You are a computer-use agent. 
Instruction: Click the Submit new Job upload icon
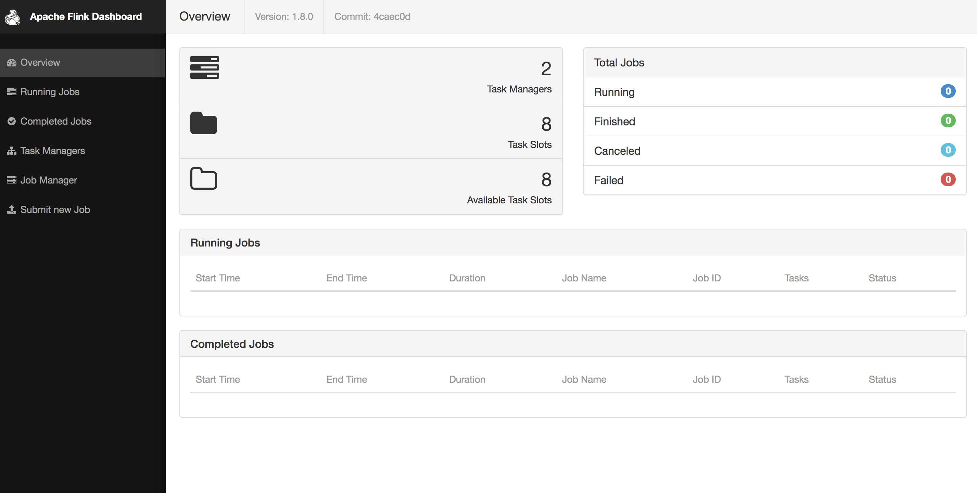click(11, 210)
